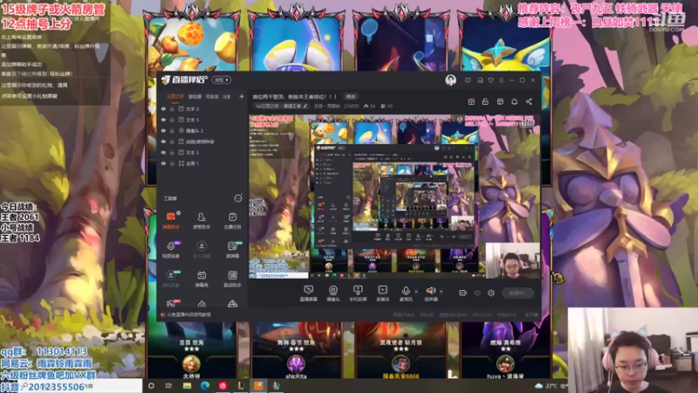Lock the 文本 2 source layer

point(172,108)
